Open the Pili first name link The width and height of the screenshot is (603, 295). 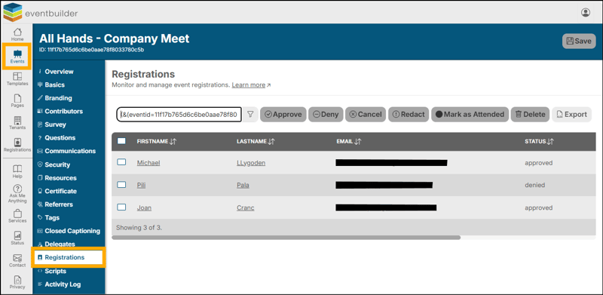(x=141, y=186)
